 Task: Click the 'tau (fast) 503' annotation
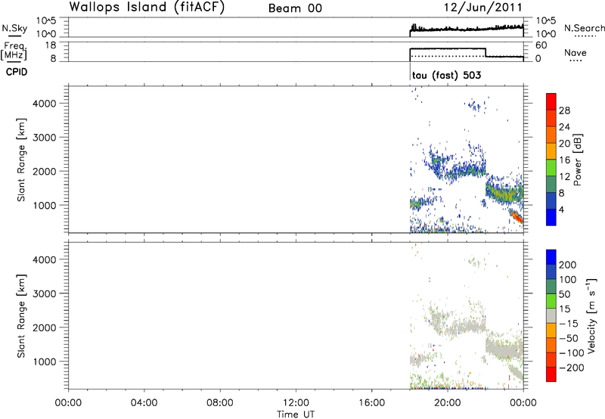pos(446,75)
